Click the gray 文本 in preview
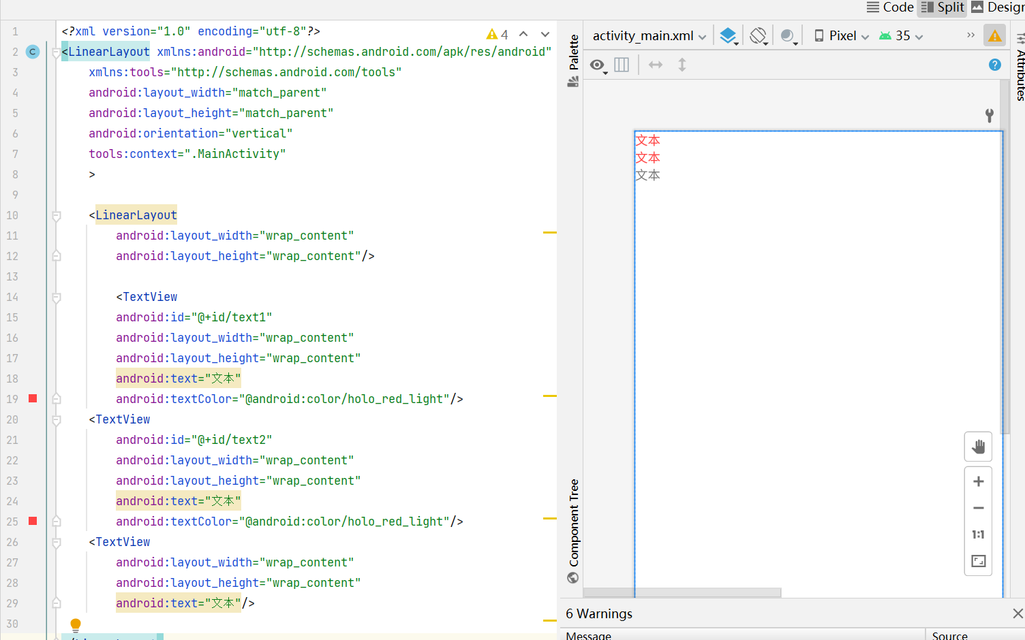 pyautogui.click(x=647, y=175)
